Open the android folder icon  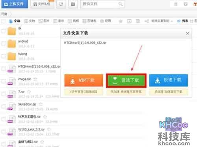pos(11,44)
